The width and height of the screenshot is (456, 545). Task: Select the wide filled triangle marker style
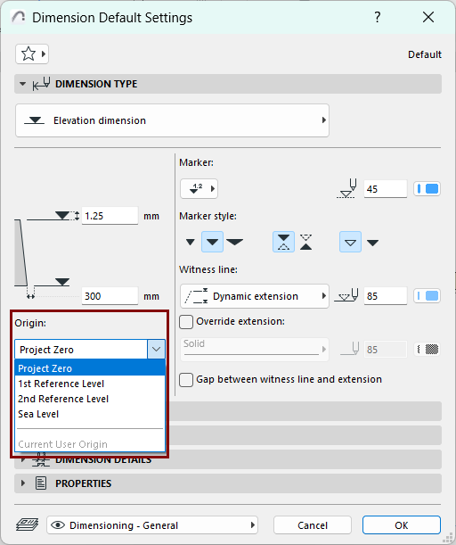(234, 242)
